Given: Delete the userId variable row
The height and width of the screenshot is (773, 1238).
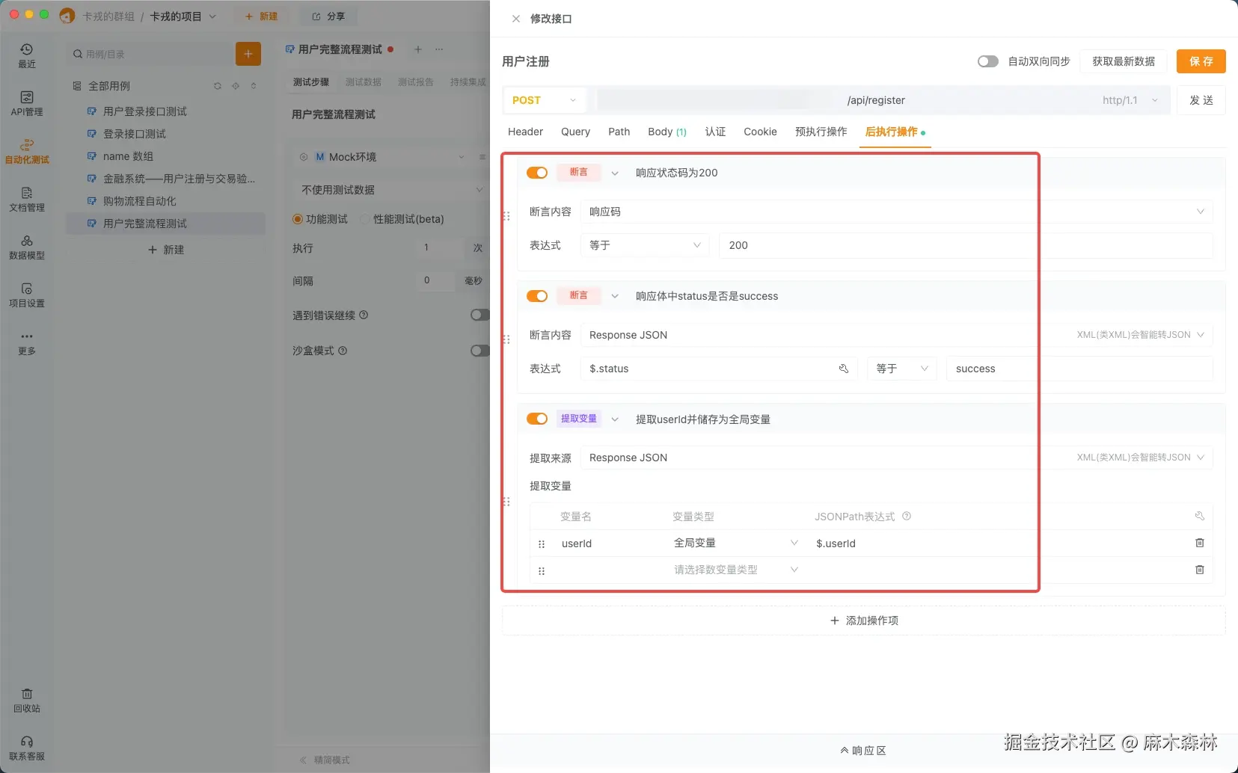Looking at the screenshot, I should point(1200,543).
